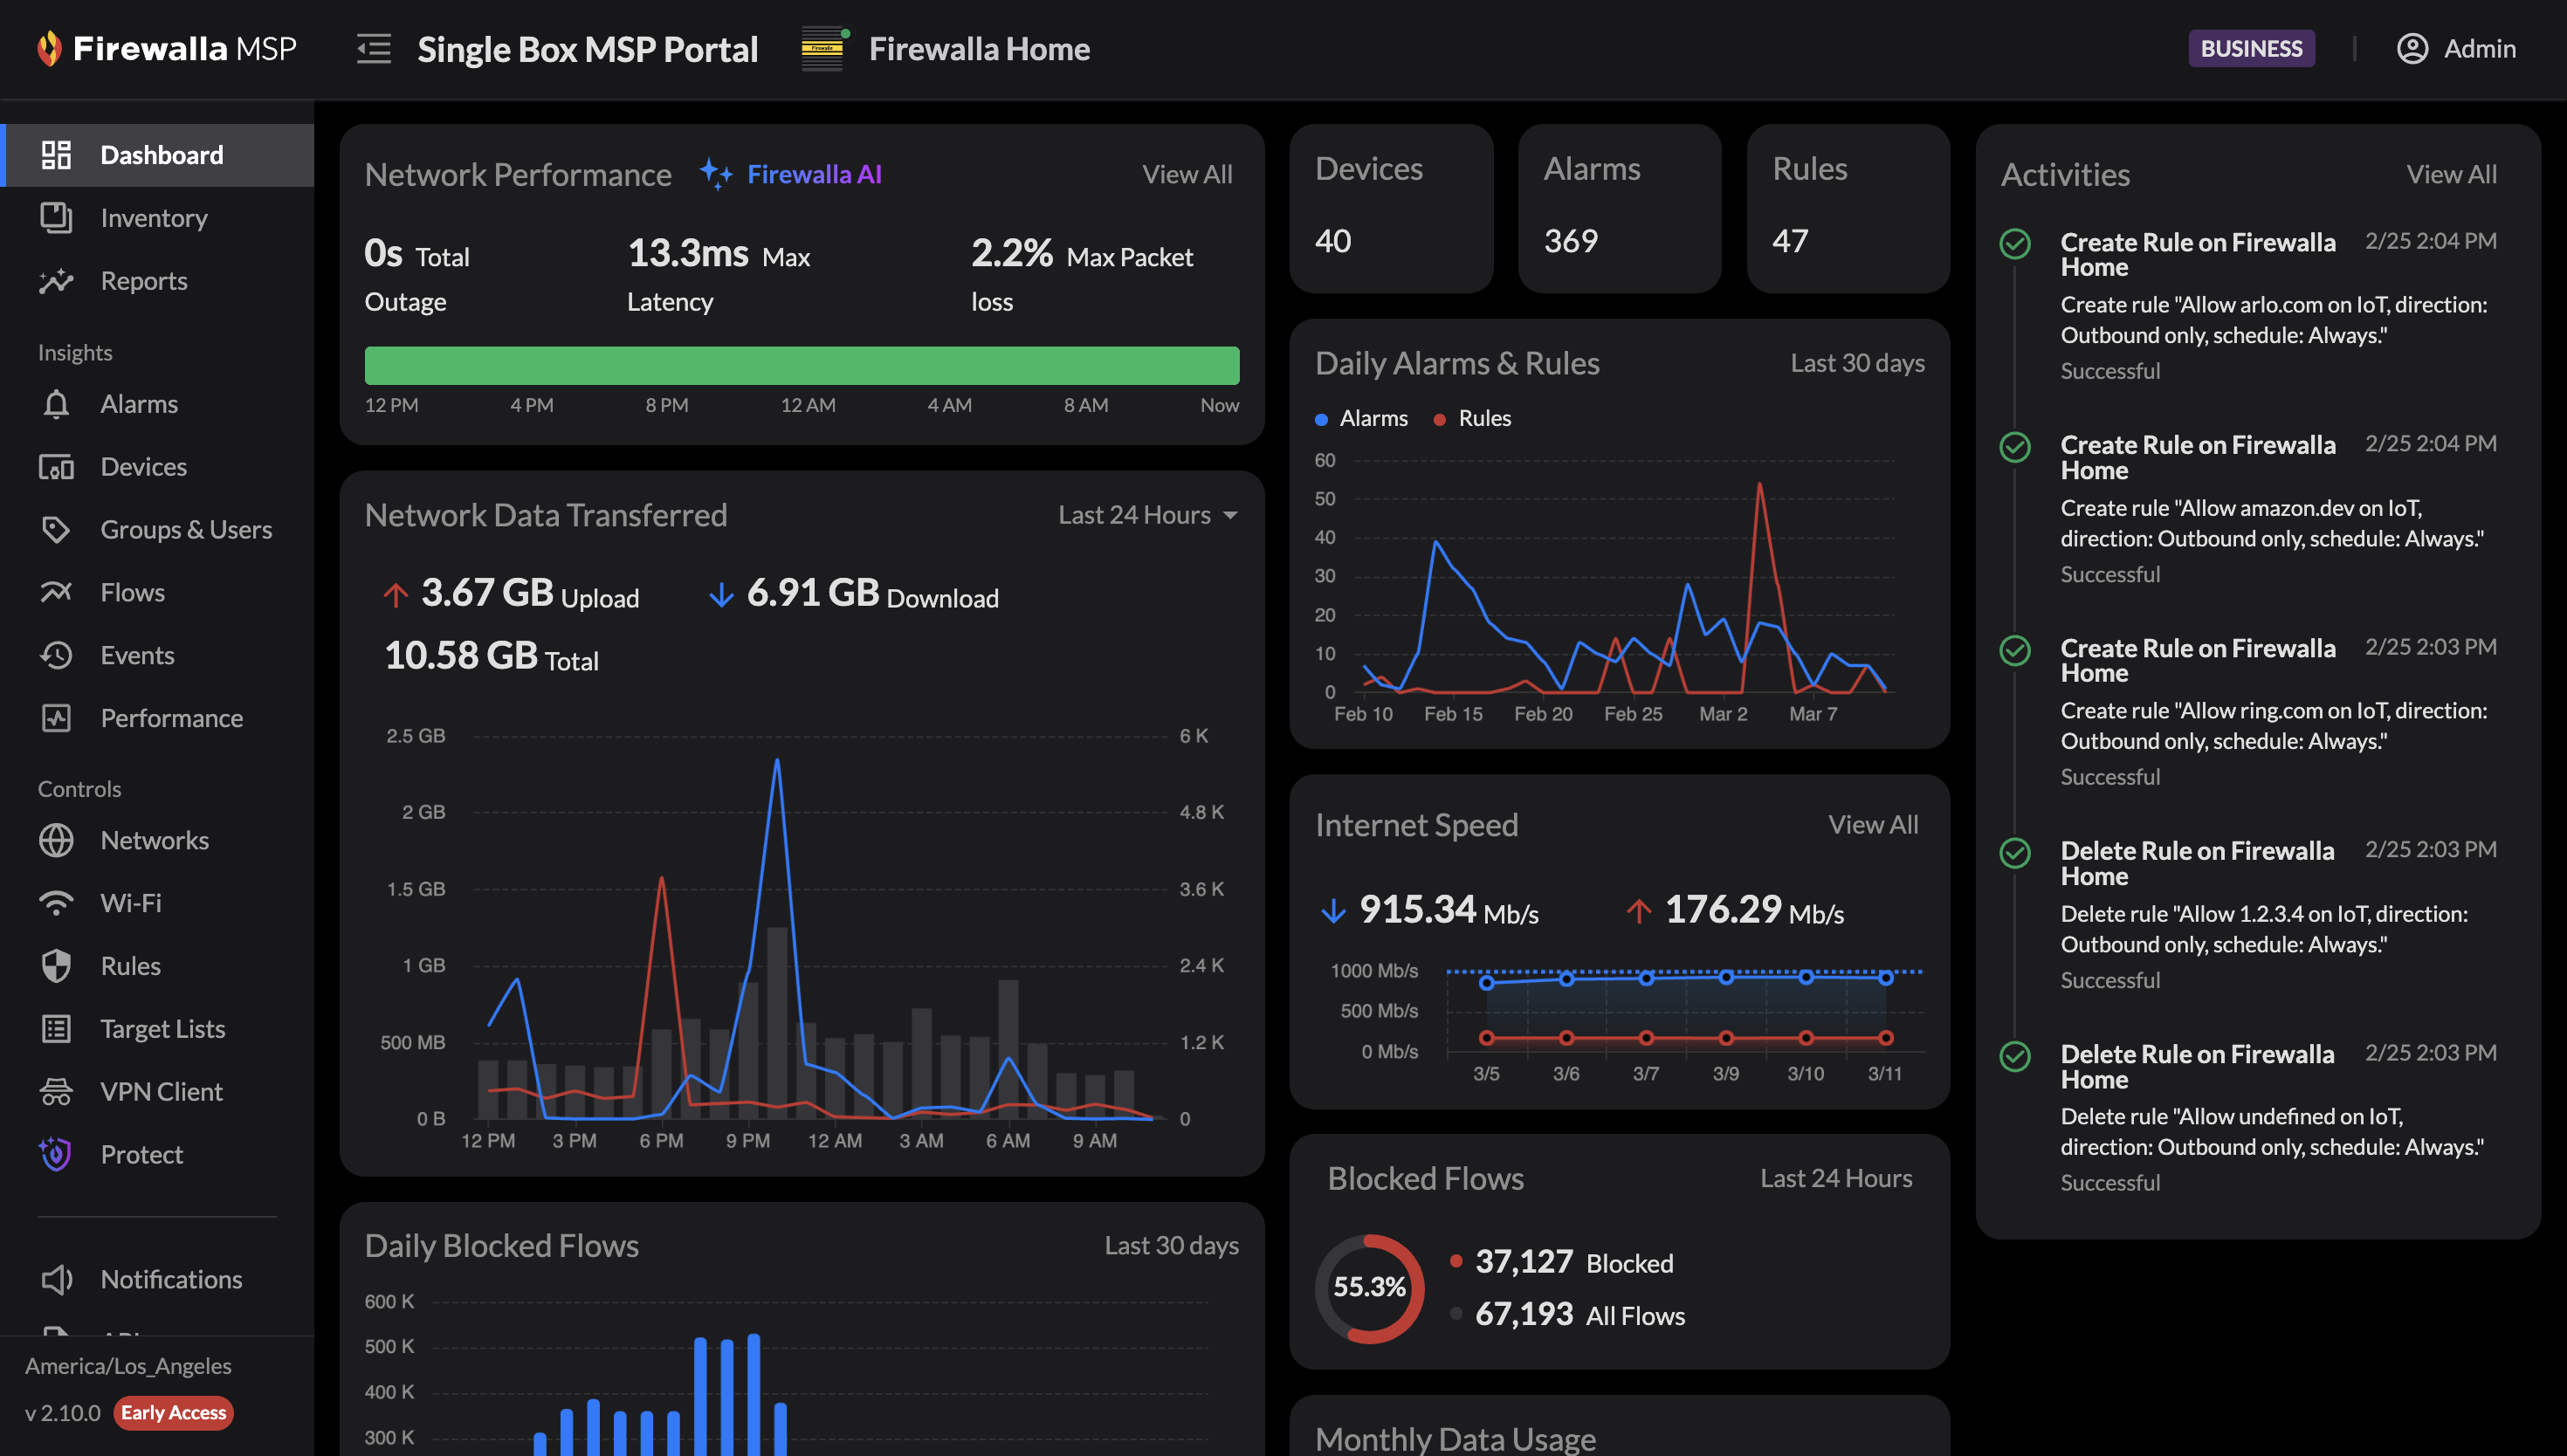This screenshot has height=1456, width=2567.
Task: Select Target Lists menu item
Action: [162, 1029]
